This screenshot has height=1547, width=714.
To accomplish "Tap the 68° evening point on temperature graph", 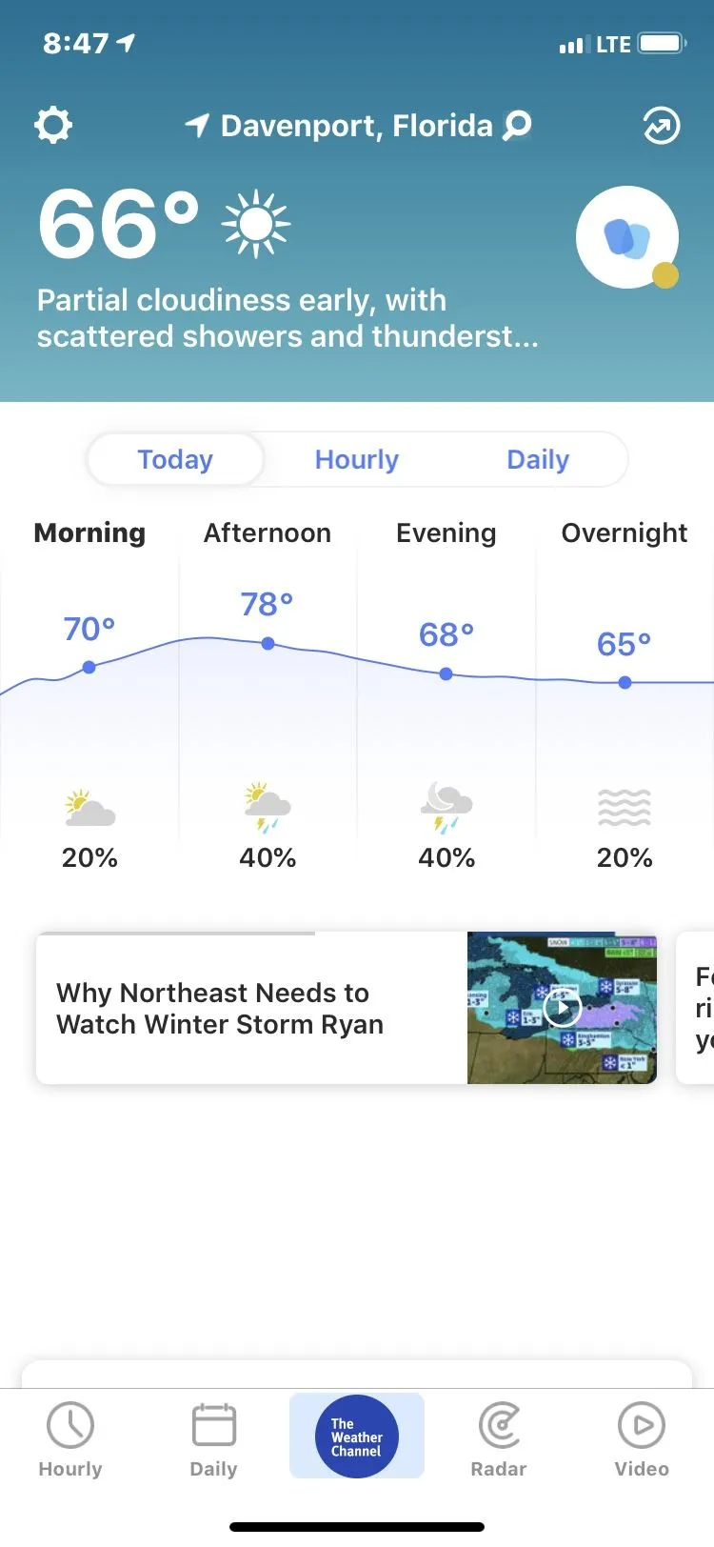I will (446, 673).
